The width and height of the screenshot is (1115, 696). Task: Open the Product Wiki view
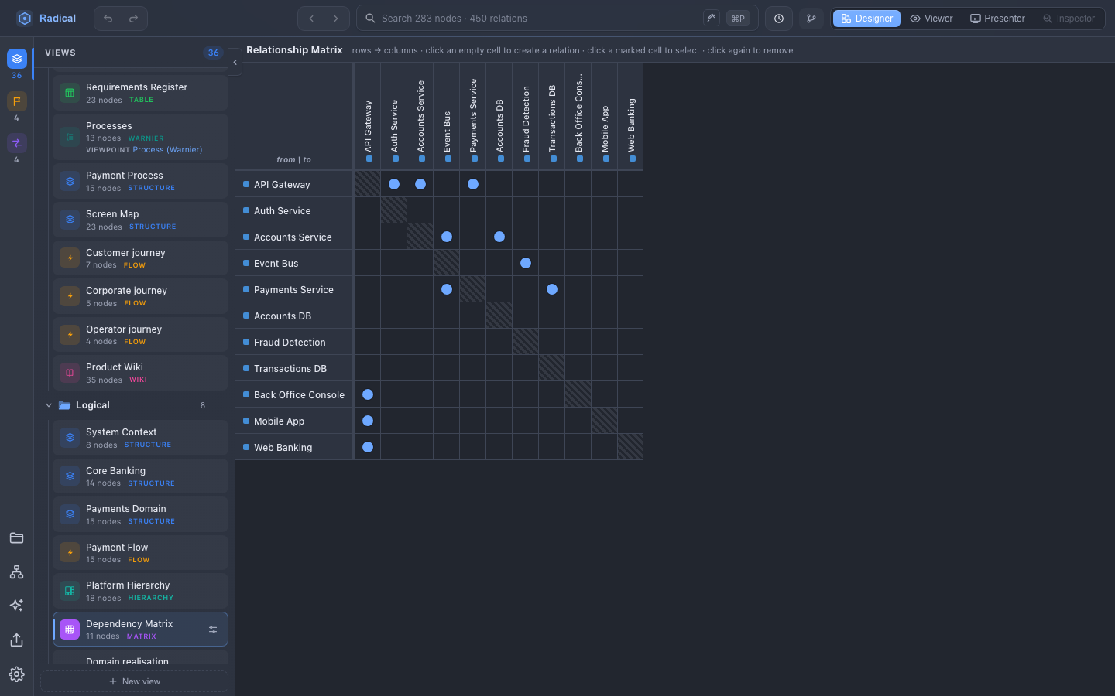140,373
